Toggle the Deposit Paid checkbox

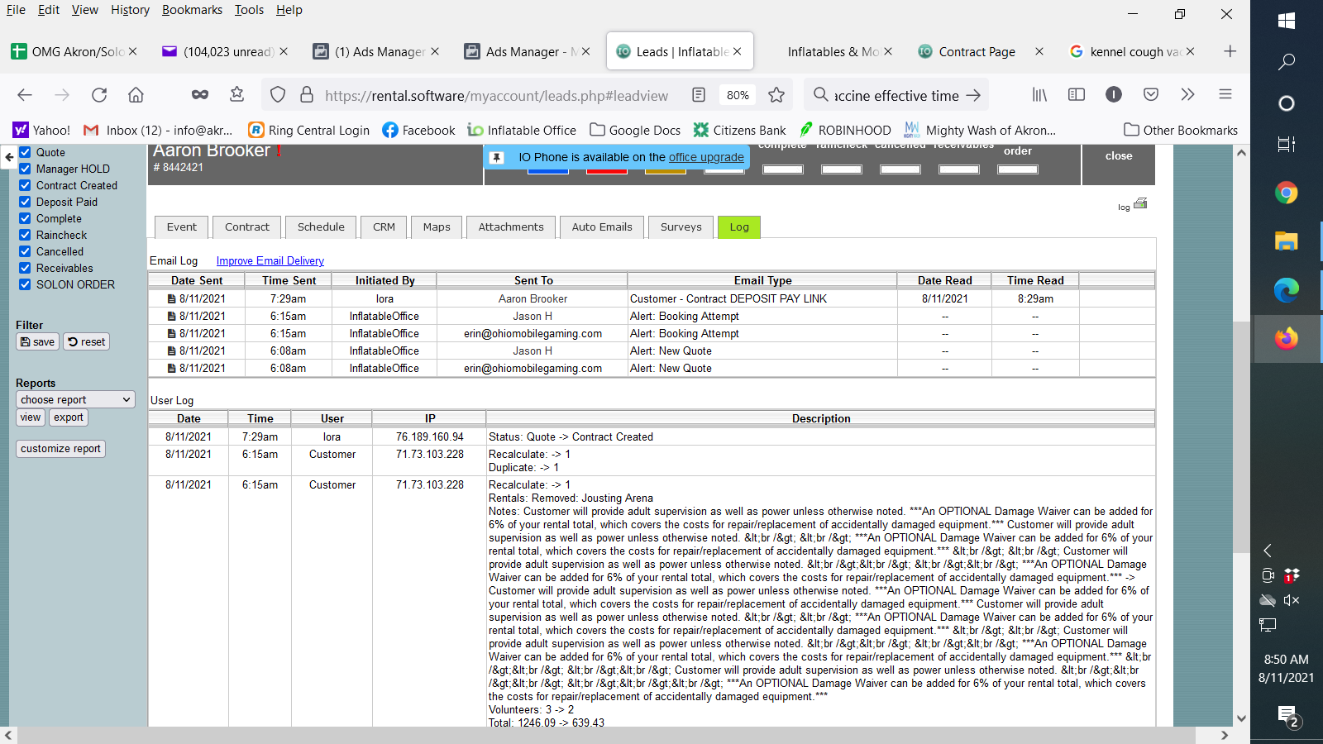(x=25, y=202)
